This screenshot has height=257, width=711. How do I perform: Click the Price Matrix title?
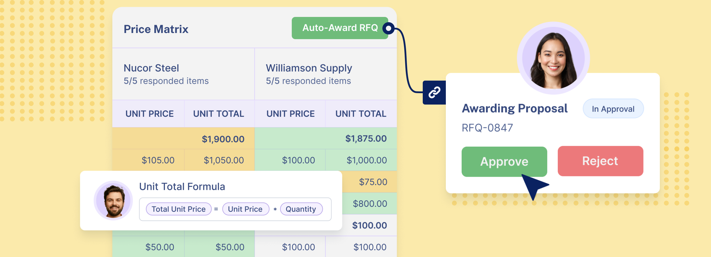click(156, 29)
